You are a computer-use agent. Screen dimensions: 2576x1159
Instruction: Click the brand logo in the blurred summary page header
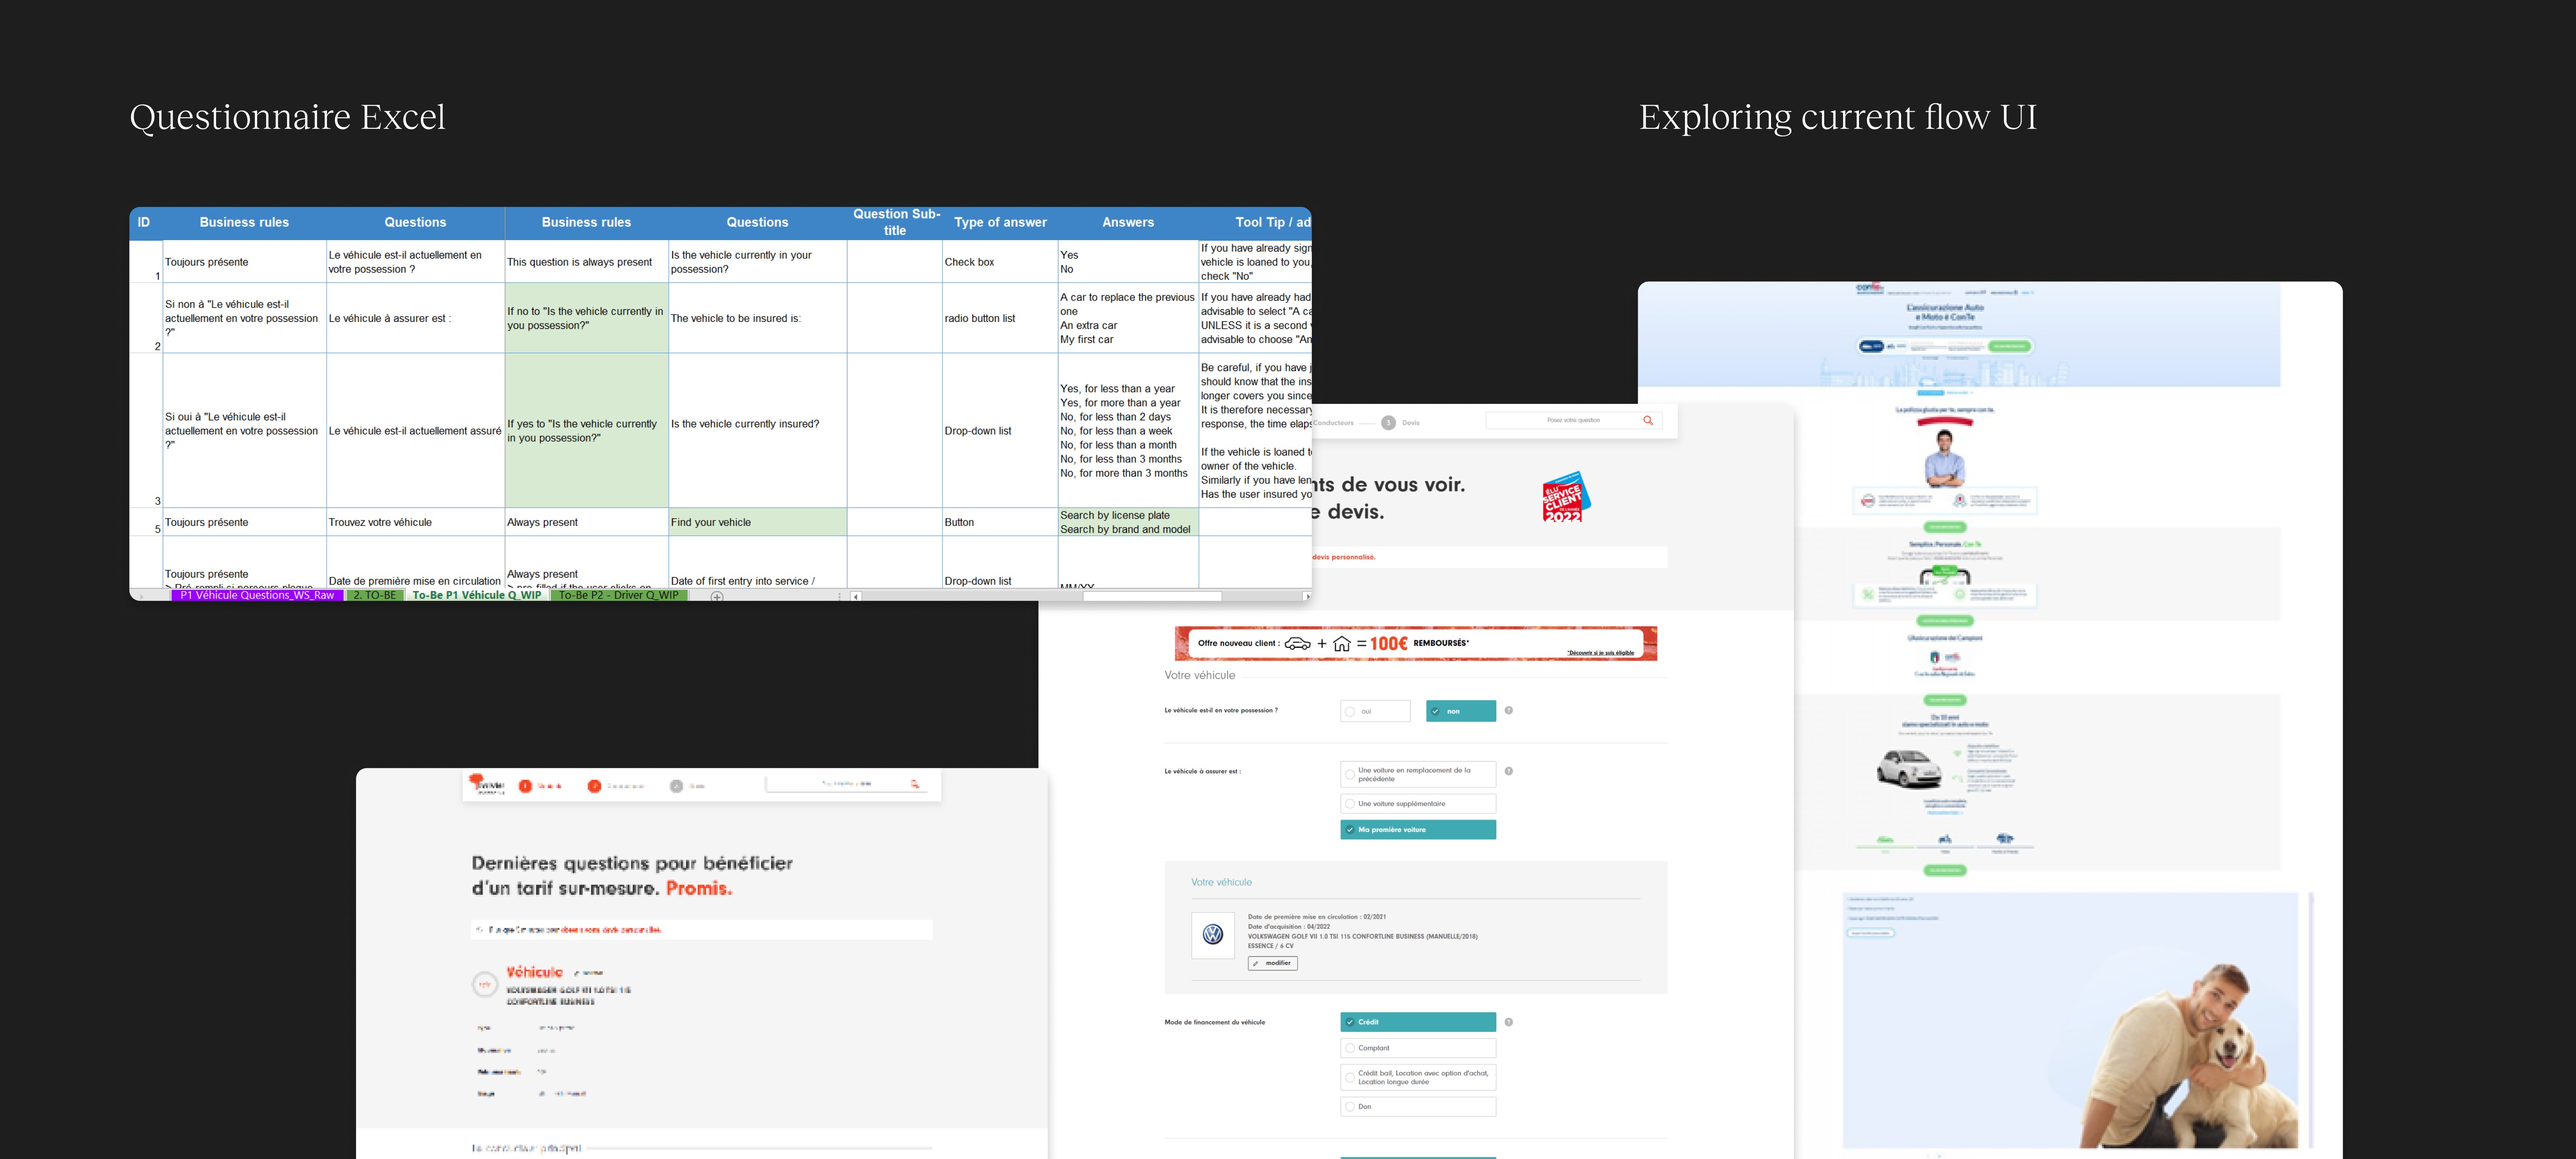(486, 784)
